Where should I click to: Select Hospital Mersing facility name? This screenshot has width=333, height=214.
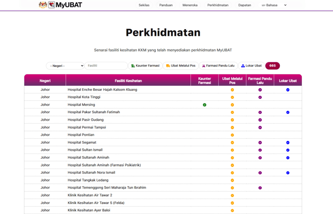pyautogui.click(x=81, y=105)
